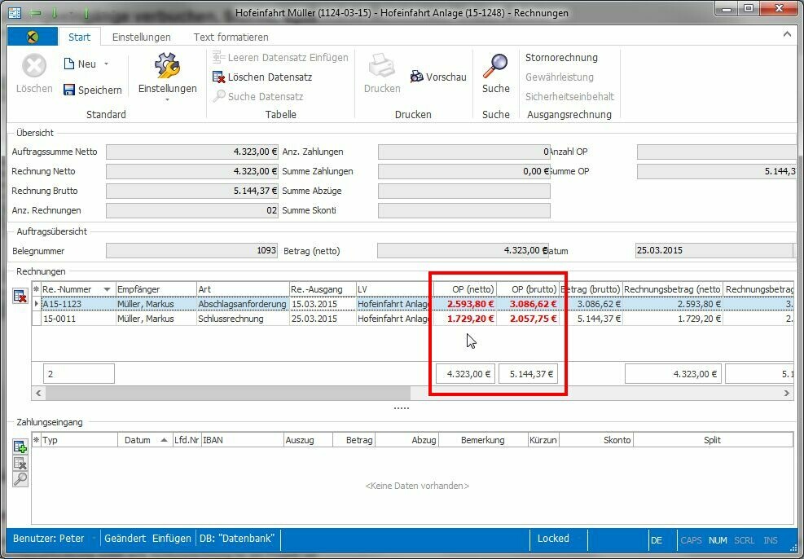The image size is (804, 559).
Task: Click the Empfänger column header
Action: click(156, 289)
